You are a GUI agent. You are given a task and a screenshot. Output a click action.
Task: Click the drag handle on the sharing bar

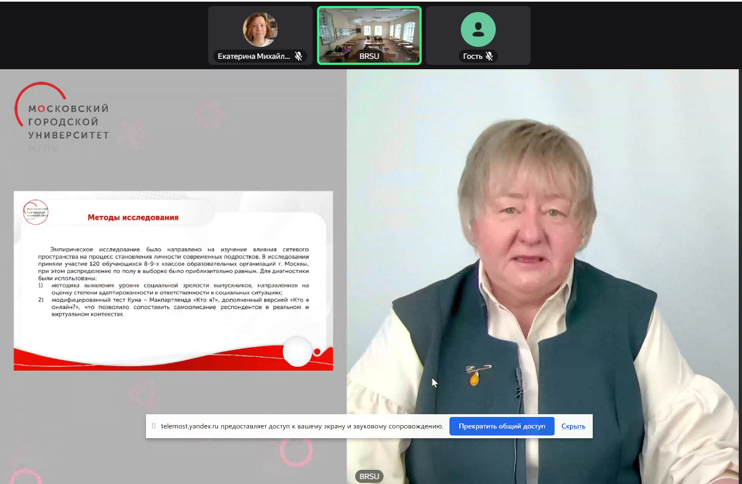click(154, 426)
